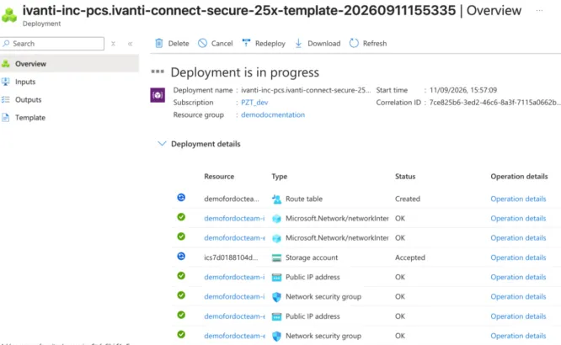Collapse the Deployment details section

162,144
